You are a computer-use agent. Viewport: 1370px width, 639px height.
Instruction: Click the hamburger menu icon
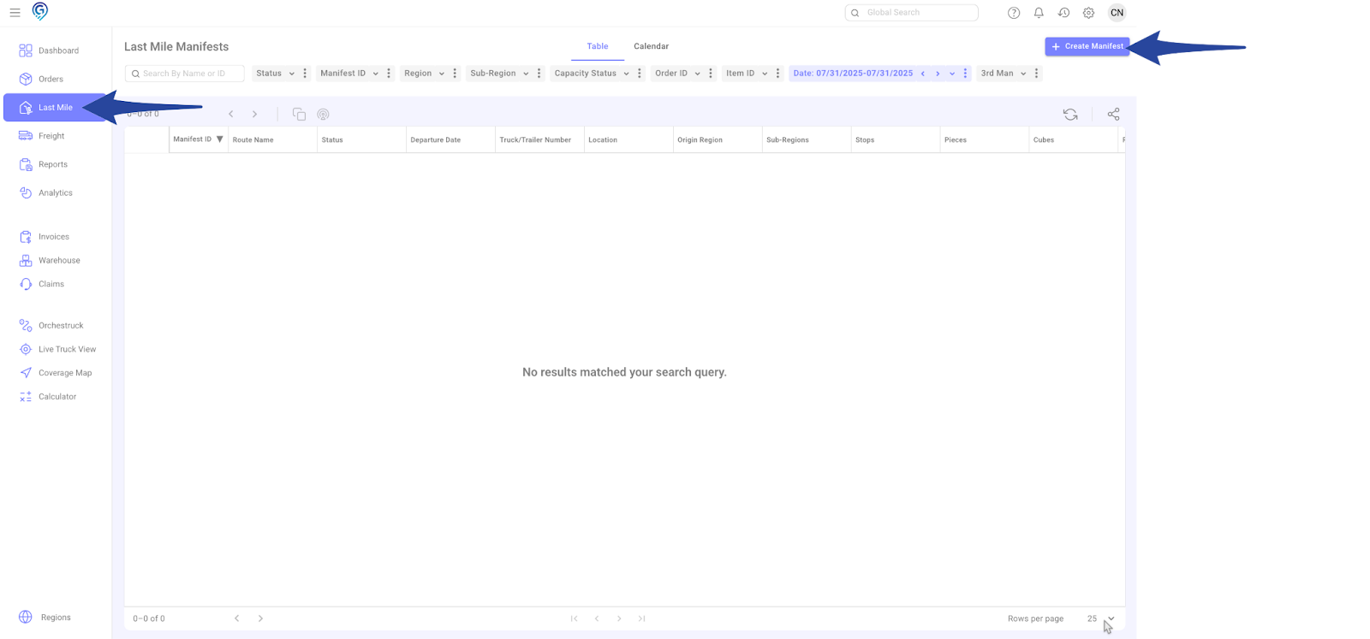tap(15, 13)
